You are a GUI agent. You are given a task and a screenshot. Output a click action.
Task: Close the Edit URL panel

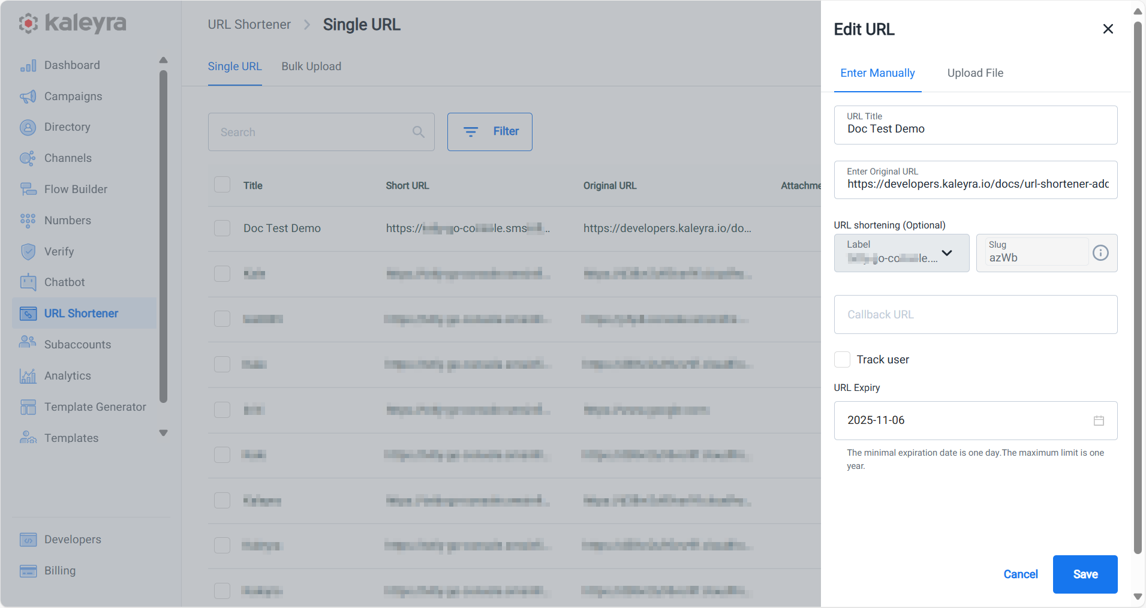pyautogui.click(x=1108, y=29)
